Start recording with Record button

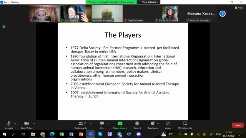(x=137, y=125)
